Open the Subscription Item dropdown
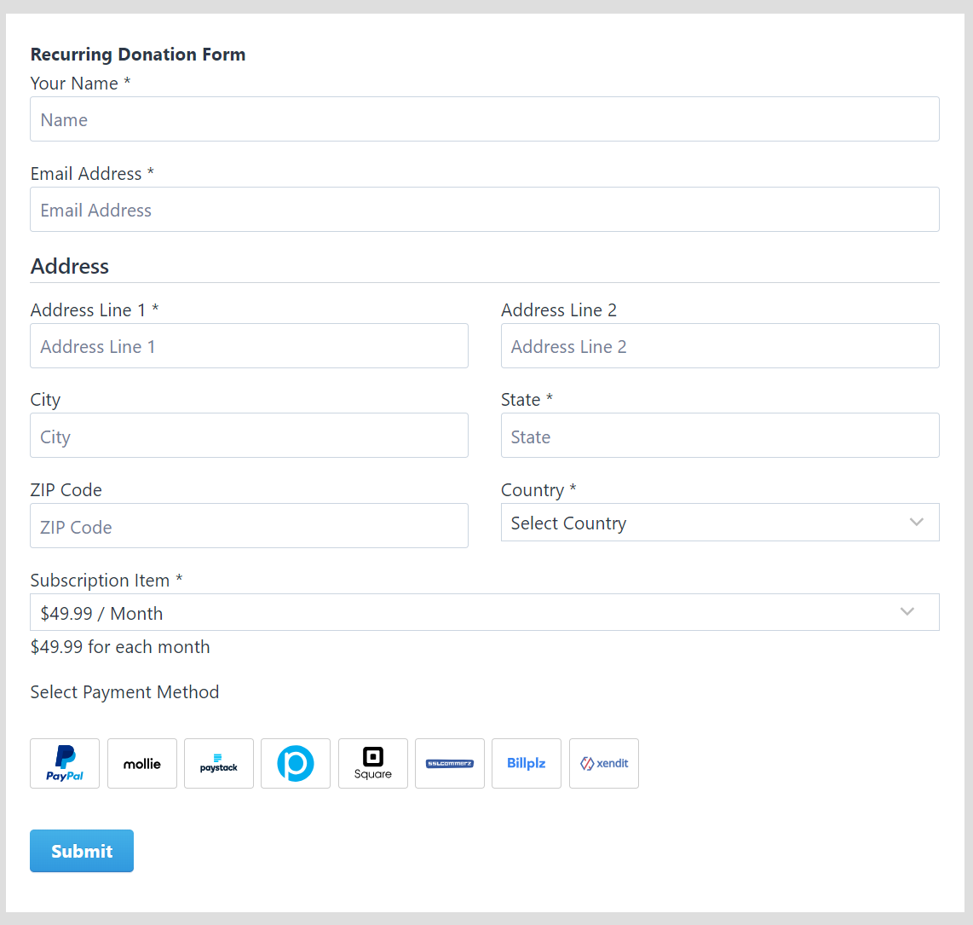 pos(484,611)
